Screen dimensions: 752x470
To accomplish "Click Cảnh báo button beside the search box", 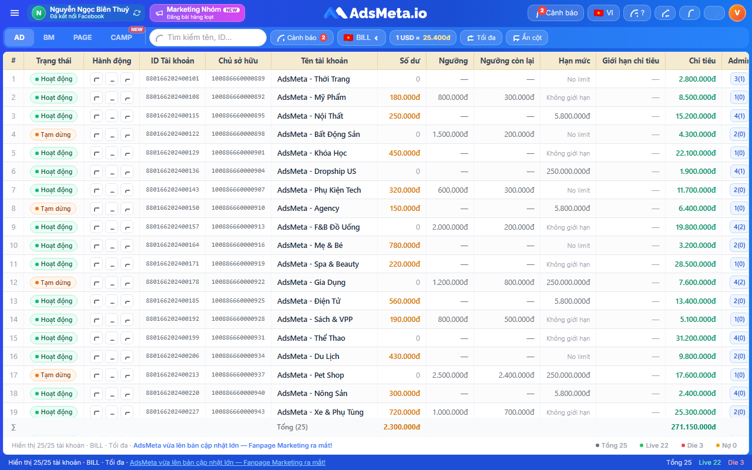I will pyautogui.click(x=302, y=38).
